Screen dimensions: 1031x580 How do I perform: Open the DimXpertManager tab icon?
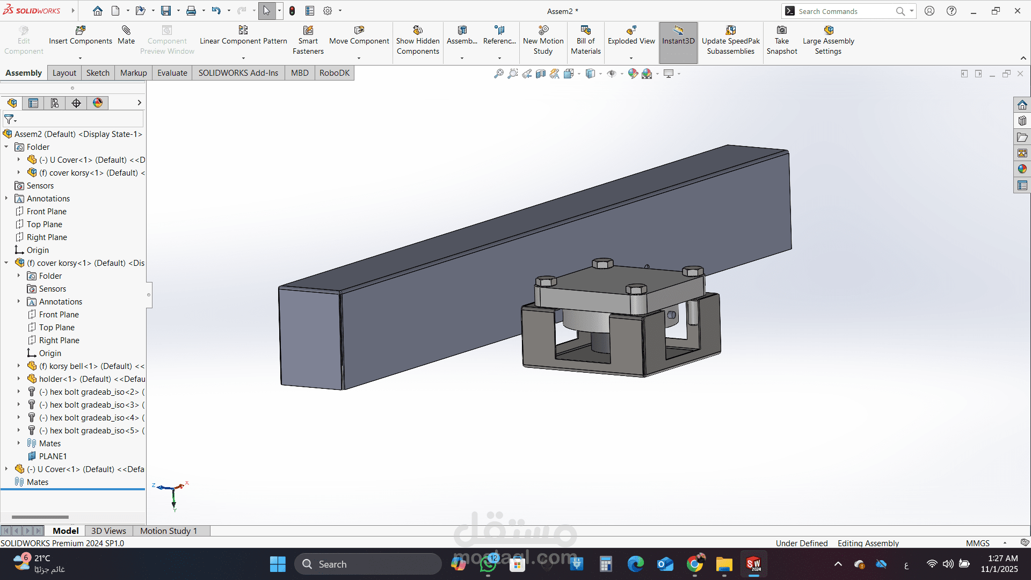(76, 103)
